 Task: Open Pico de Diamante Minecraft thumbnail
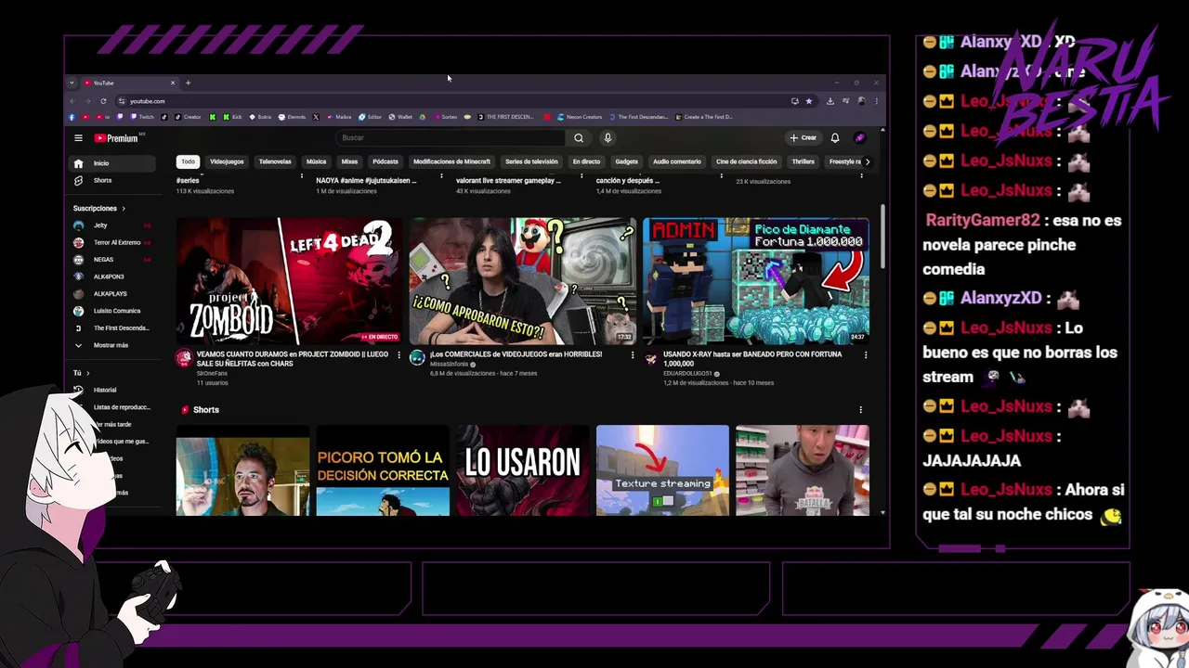(756, 281)
